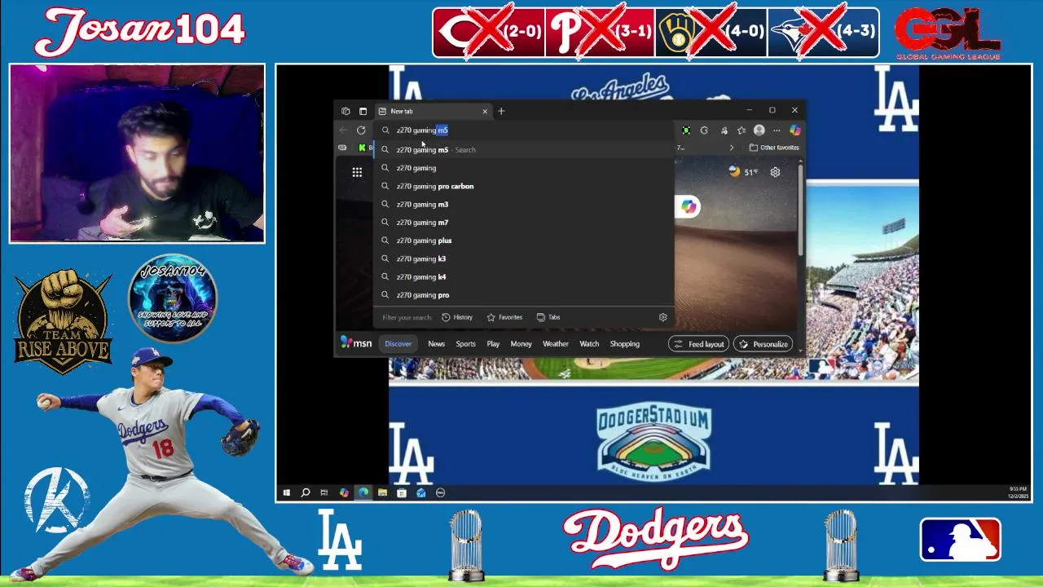Click the browser back arrow

(343, 130)
